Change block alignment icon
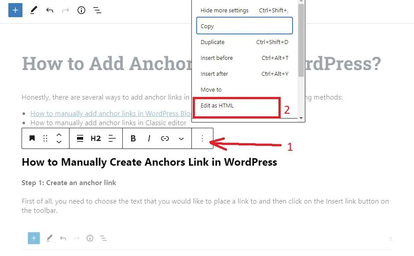This screenshot has width=414, height=256. (80, 138)
